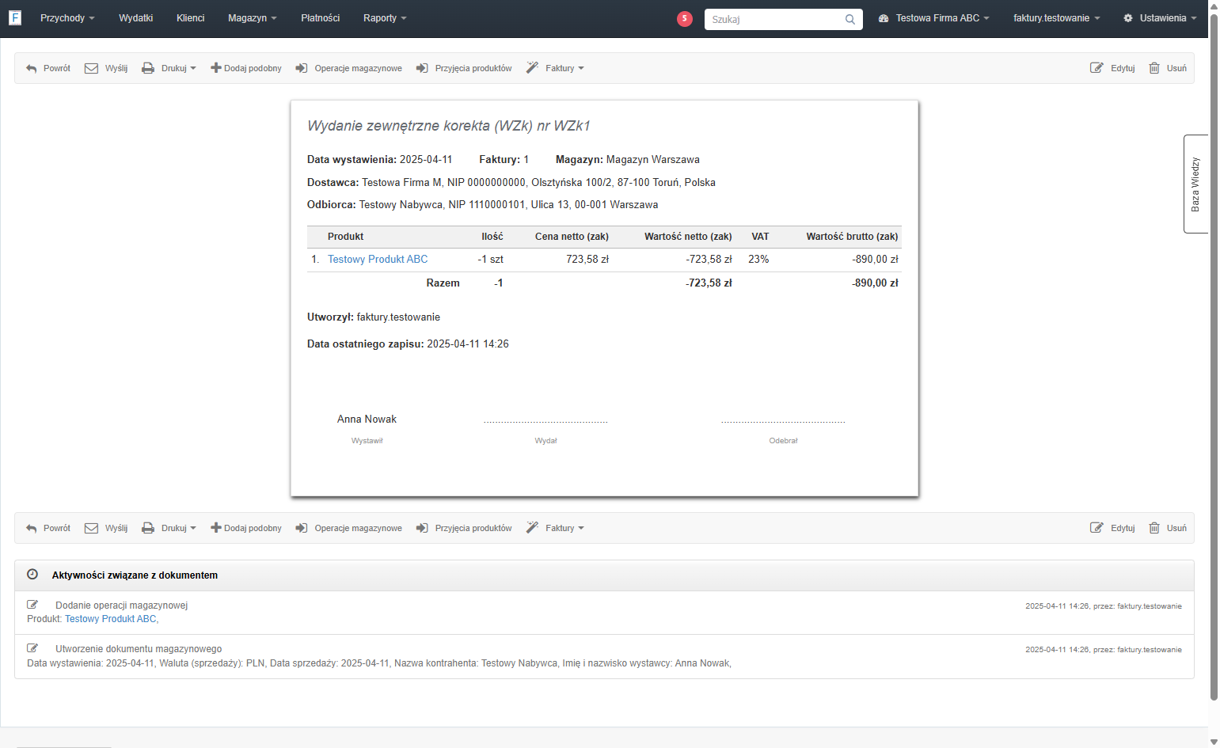1220x748 pixels.
Task: Click Dodaj podobny in the bottom toolbar
Action: [246, 528]
